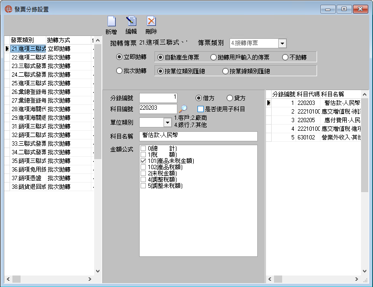Viewport: 373px width, 287px height.
Task: Select invoice type row 26.彙總登錄
Action: click(49, 92)
